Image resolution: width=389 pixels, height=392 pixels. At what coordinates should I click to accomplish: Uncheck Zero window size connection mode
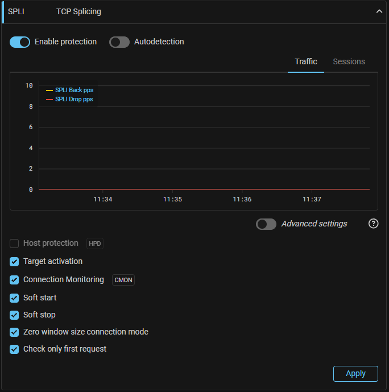pyautogui.click(x=14, y=332)
